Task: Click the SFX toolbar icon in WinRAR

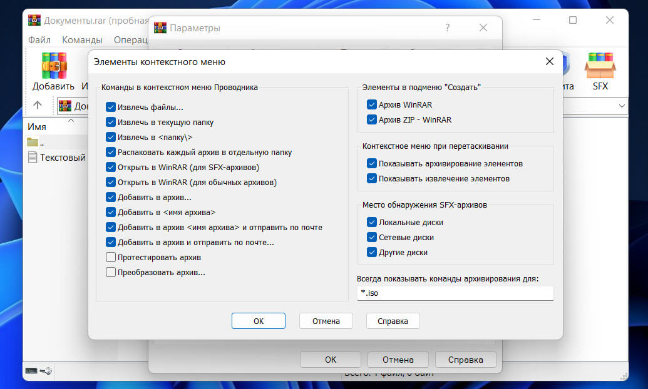Action: pos(600,66)
